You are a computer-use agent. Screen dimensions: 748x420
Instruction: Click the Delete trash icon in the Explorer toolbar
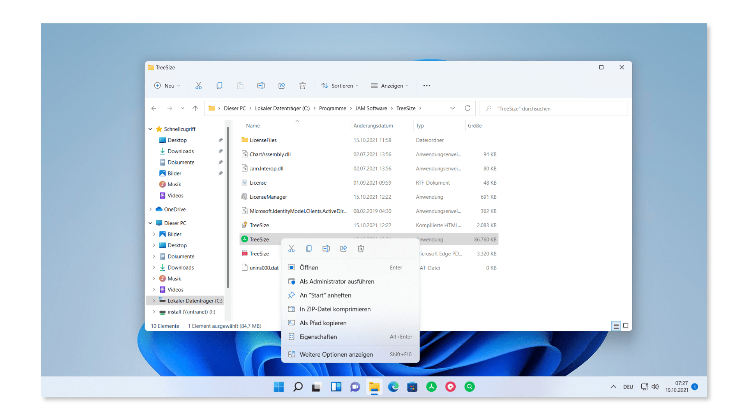pos(302,86)
